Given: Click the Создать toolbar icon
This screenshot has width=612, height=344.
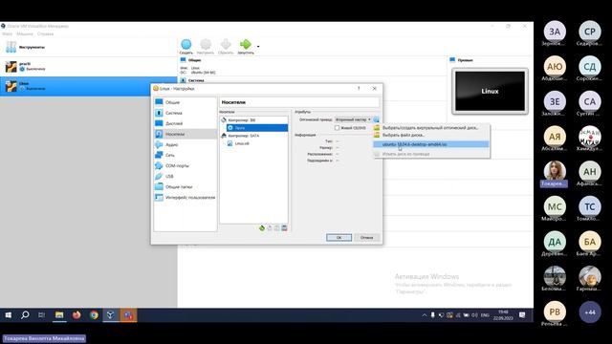Looking at the screenshot, I should [x=186, y=47].
